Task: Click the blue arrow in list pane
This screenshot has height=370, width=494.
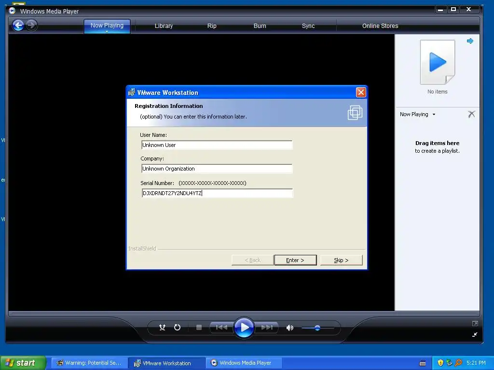Action: click(470, 41)
